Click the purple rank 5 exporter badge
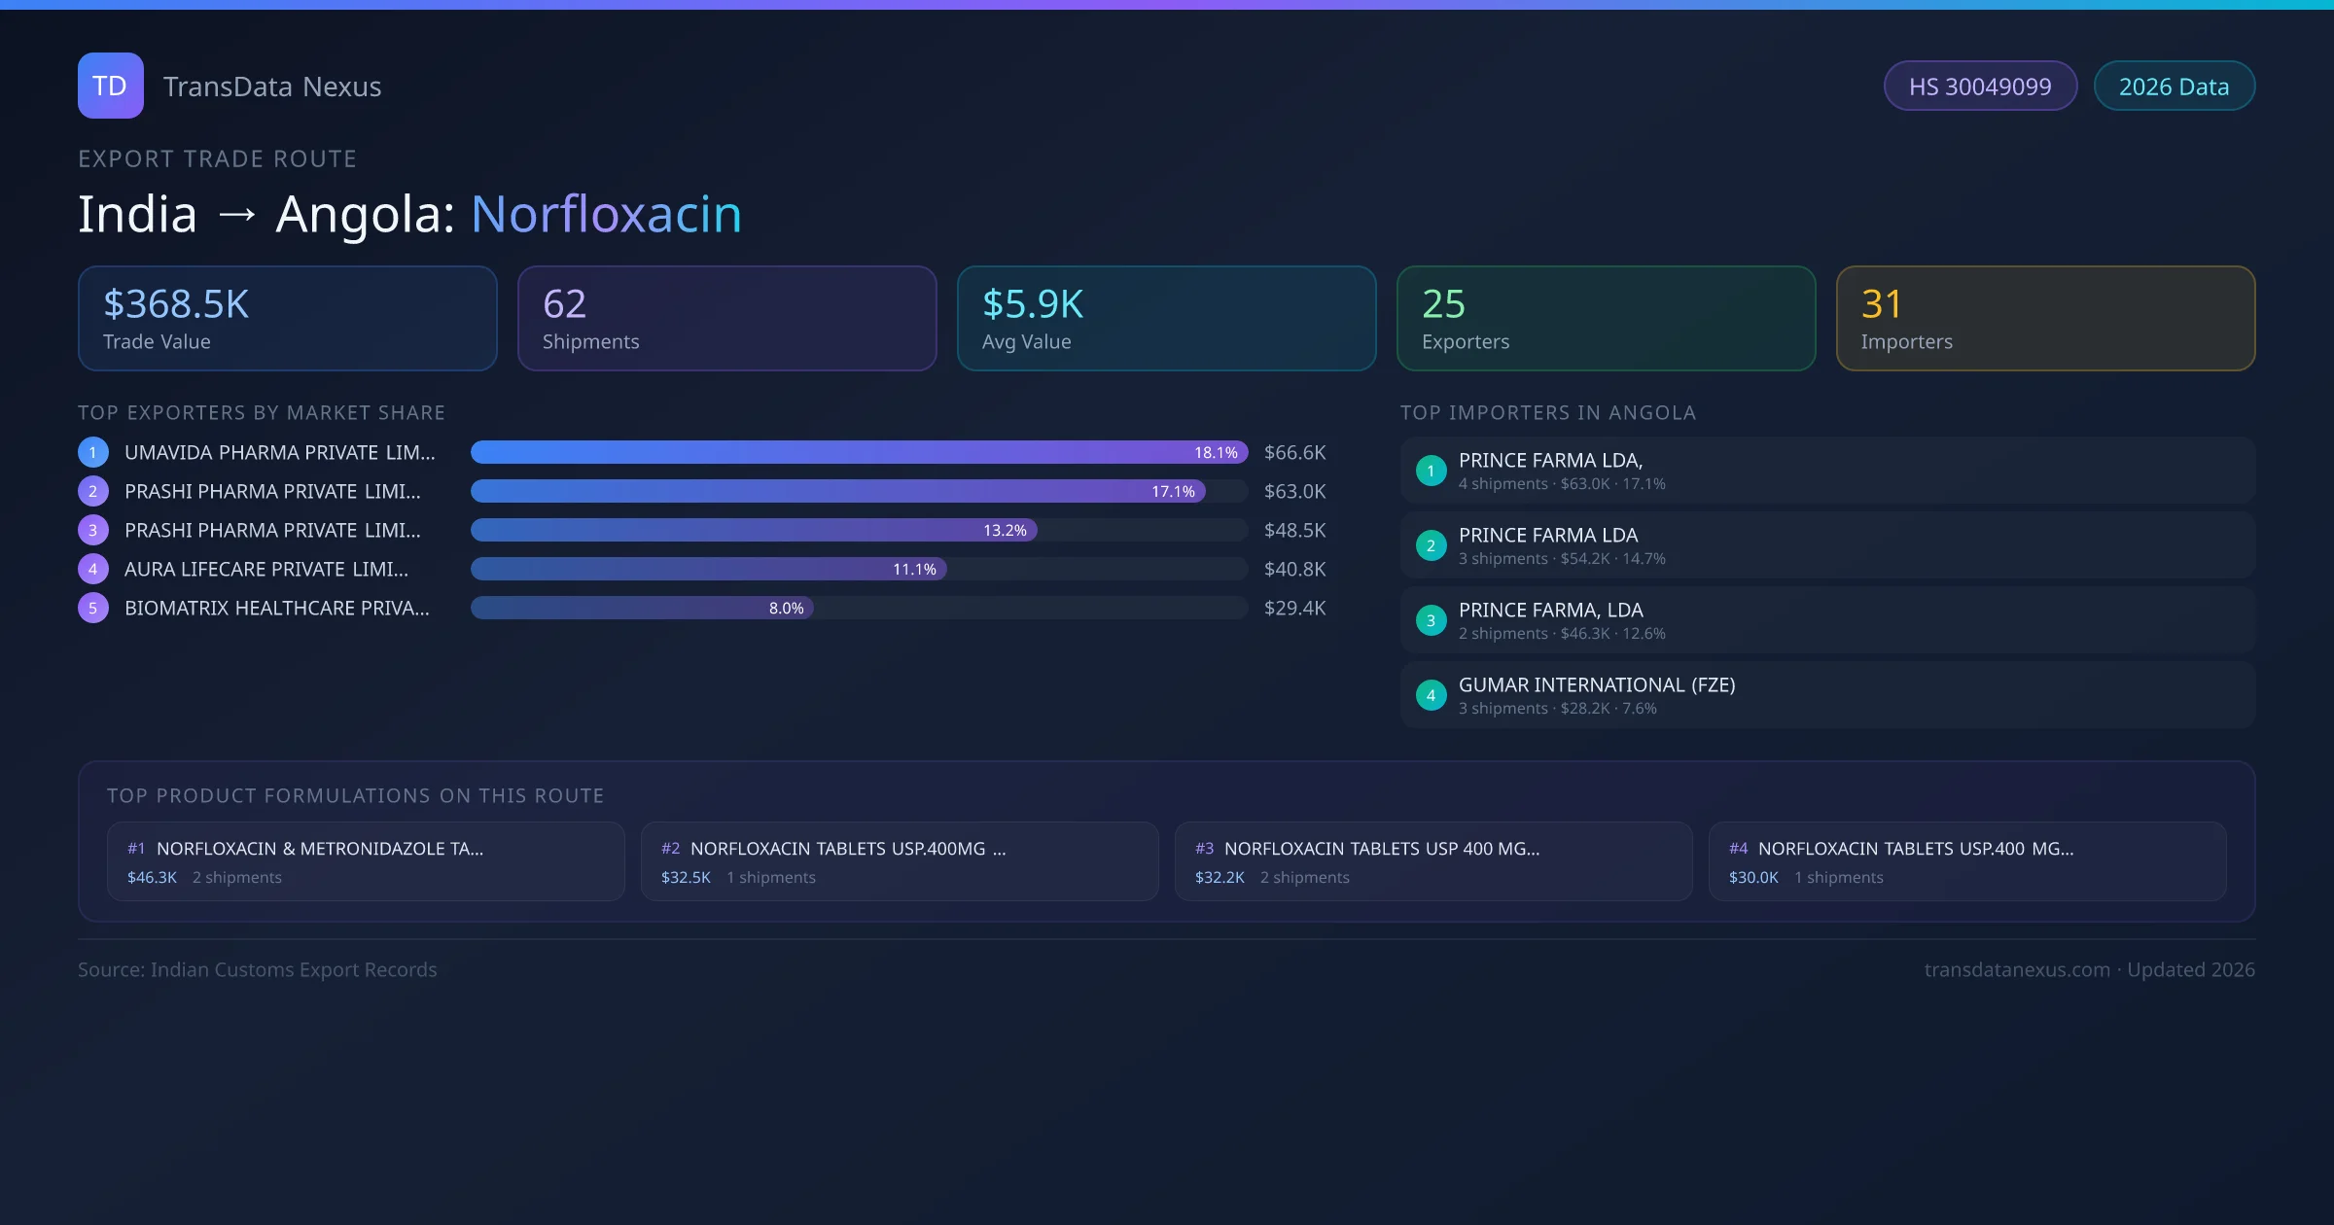This screenshot has height=1225, width=2334. [93, 608]
